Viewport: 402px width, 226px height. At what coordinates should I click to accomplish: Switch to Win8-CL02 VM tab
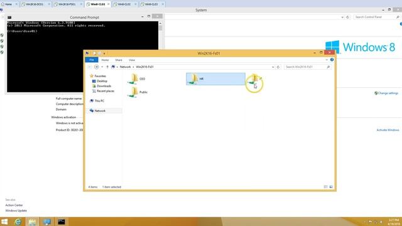pos(124,4)
